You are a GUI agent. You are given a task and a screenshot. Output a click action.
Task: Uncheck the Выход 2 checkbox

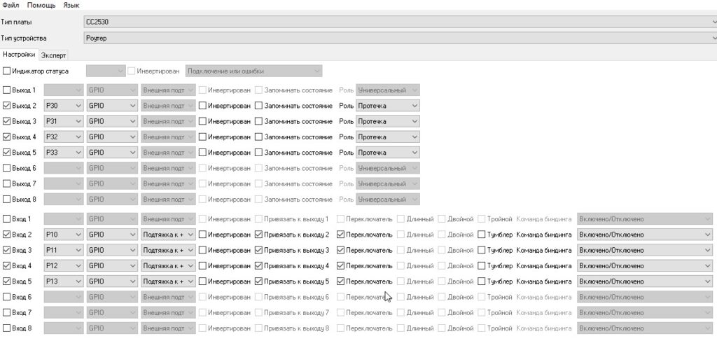pyautogui.click(x=7, y=106)
